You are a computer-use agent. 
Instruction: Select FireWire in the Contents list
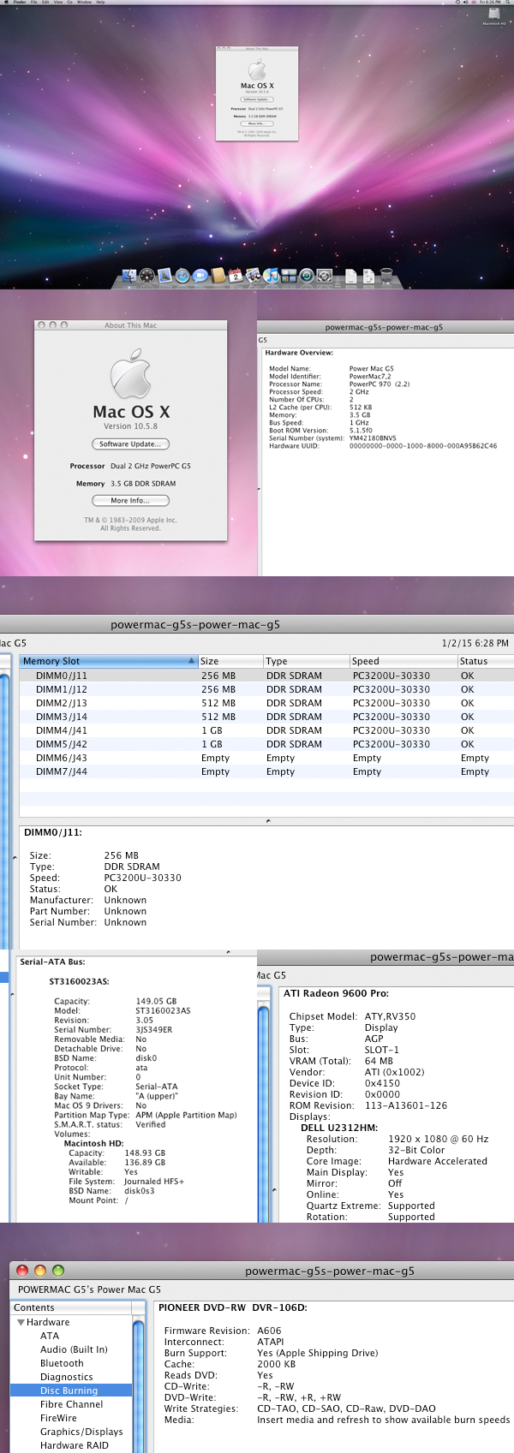(x=58, y=1418)
